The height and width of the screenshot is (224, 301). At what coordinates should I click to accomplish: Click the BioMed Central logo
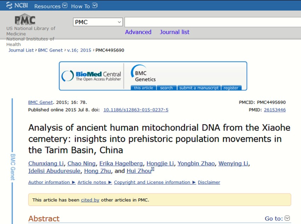[x=91, y=76]
